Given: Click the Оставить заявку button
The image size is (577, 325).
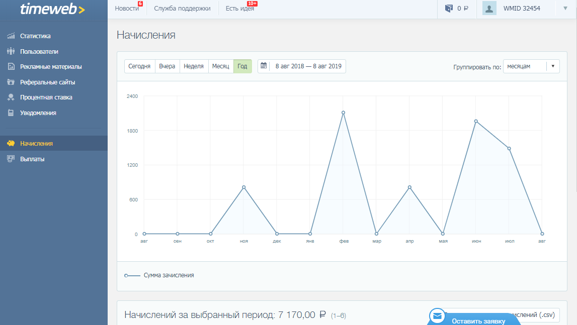Looking at the screenshot, I should coord(474,319).
